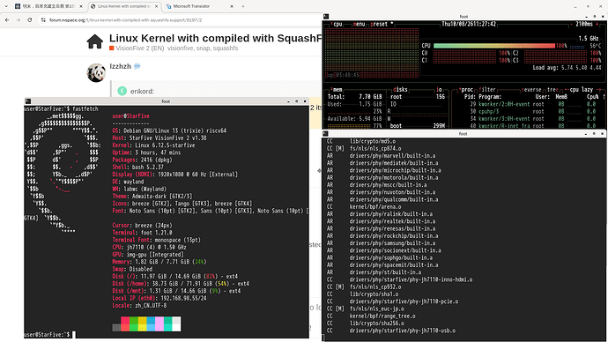This screenshot has width=608, height=342.
Task: Click the red color block in fastfetch output
Action: pos(125,323)
